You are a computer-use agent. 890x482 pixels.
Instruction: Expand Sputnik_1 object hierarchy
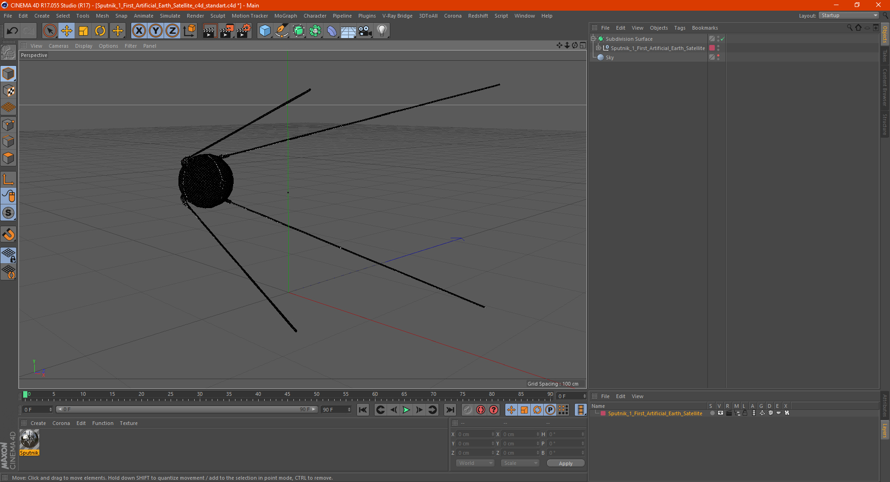(598, 48)
